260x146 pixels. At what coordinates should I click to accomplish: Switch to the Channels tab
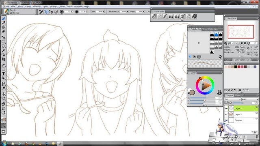(x=239, y=95)
